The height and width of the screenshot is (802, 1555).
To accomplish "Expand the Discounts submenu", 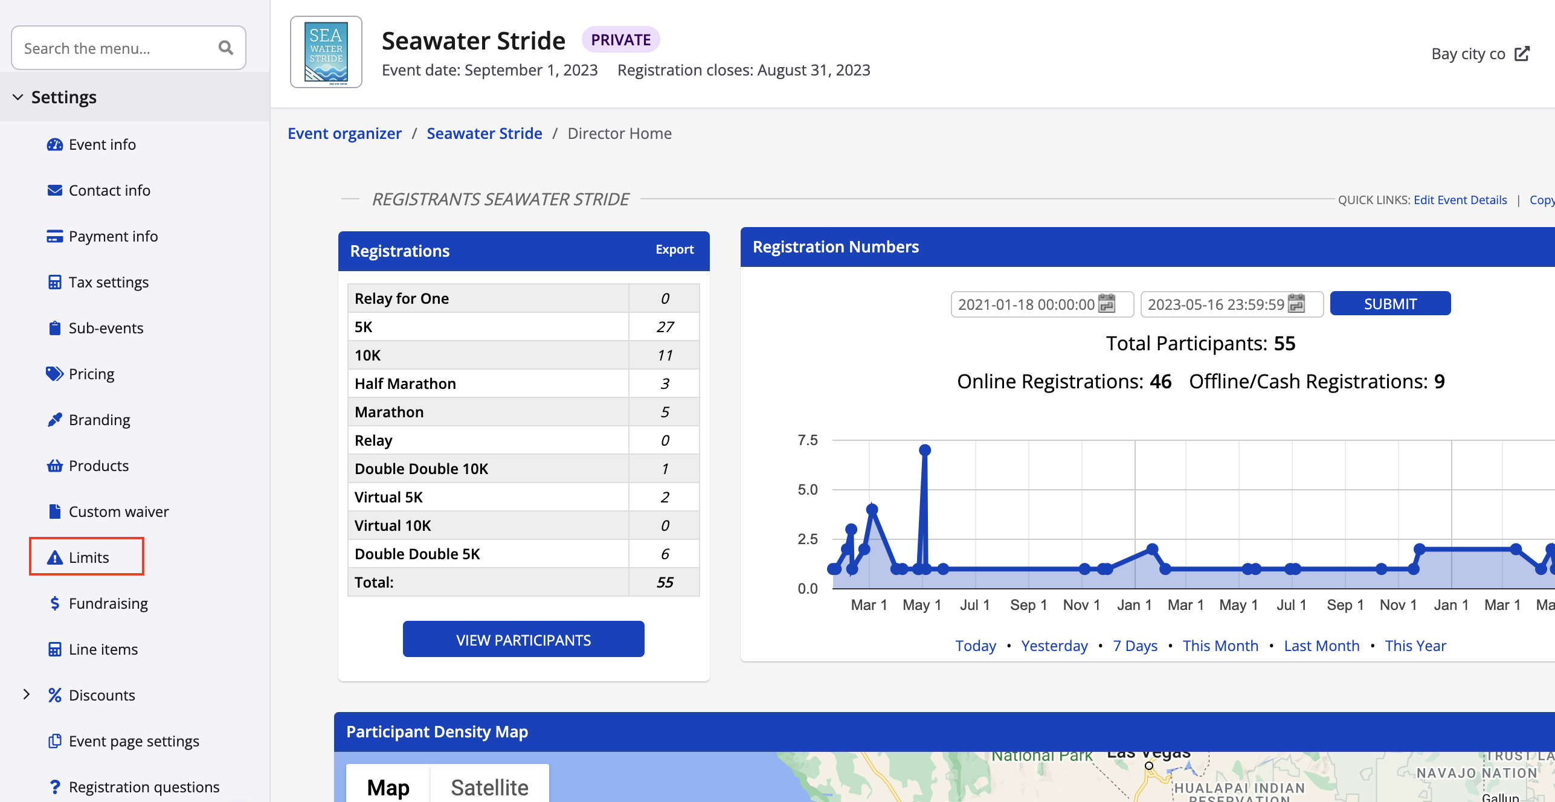I will coord(27,695).
